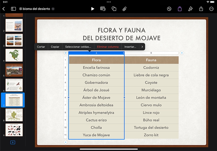Open the shapes insert icon
Image resolution: width=217 pixels, height=151 pixels.
coord(114,9)
